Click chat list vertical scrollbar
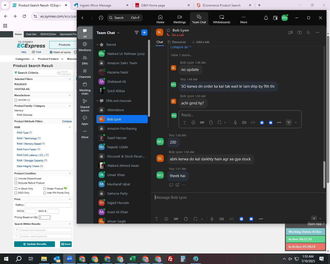Screen dimensions: 330x264 (149, 78)
